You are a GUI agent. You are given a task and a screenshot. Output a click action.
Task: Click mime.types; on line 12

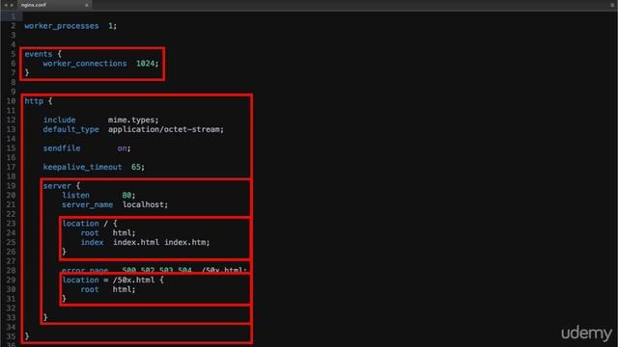[x=133, y=120]
